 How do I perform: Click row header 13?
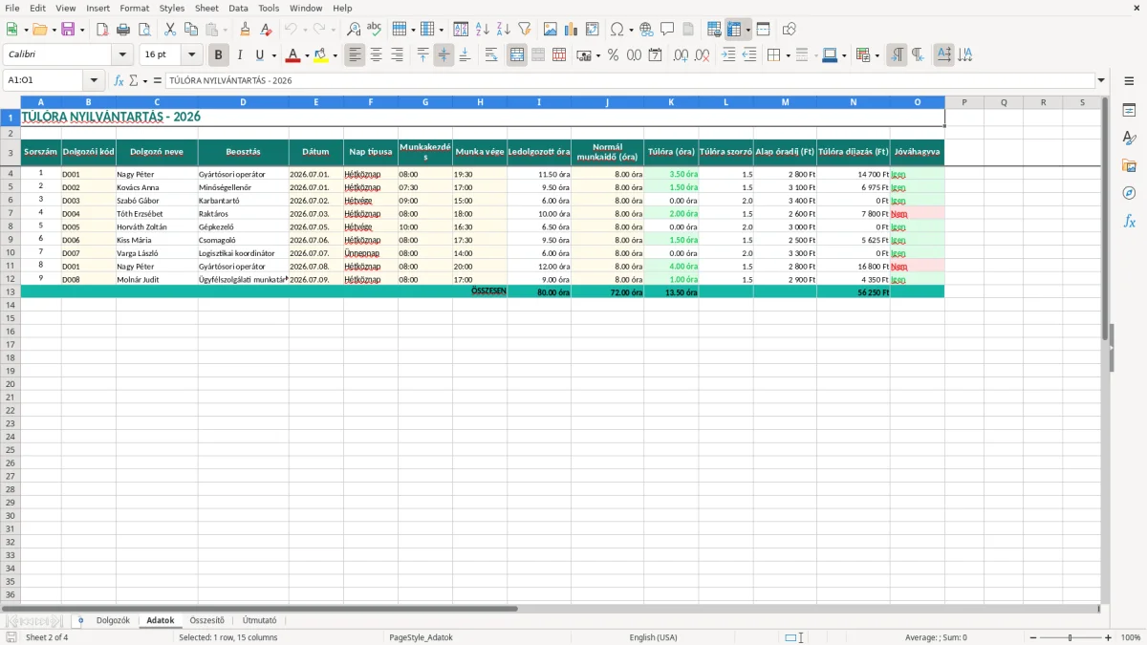coord(11,291)
